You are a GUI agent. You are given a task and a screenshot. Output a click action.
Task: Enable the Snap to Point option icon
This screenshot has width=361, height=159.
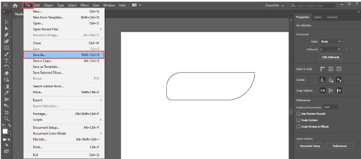(x=322, y=90)
